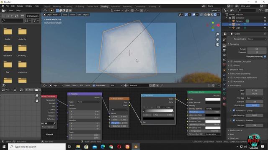Switch to the UV Editing workspace tab
The width and height of the screenshot is (268, 150).
(79, 7)
